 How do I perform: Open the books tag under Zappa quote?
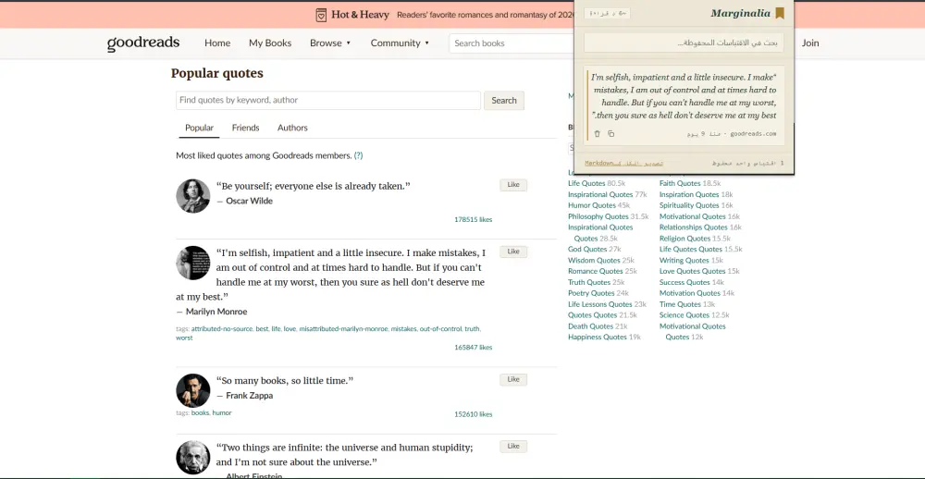[x=200, y=413]
